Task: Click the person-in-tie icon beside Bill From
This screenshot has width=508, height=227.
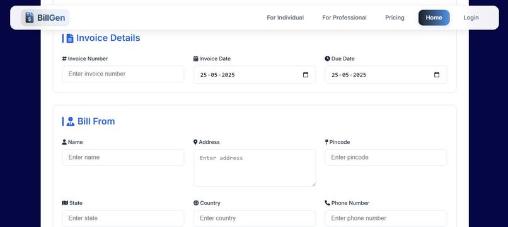Action: pos(71,121)
